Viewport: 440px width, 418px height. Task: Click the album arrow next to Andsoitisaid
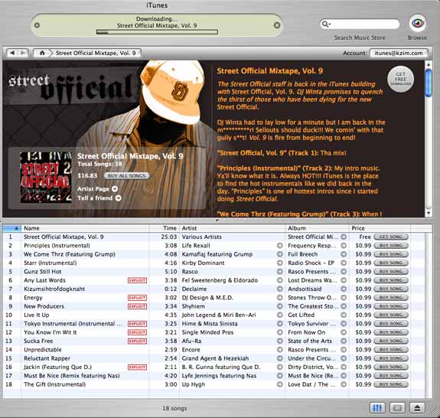coord(344,289)
